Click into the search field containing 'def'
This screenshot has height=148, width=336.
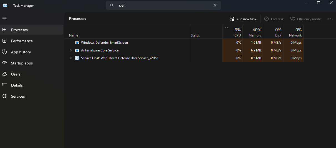163,5
